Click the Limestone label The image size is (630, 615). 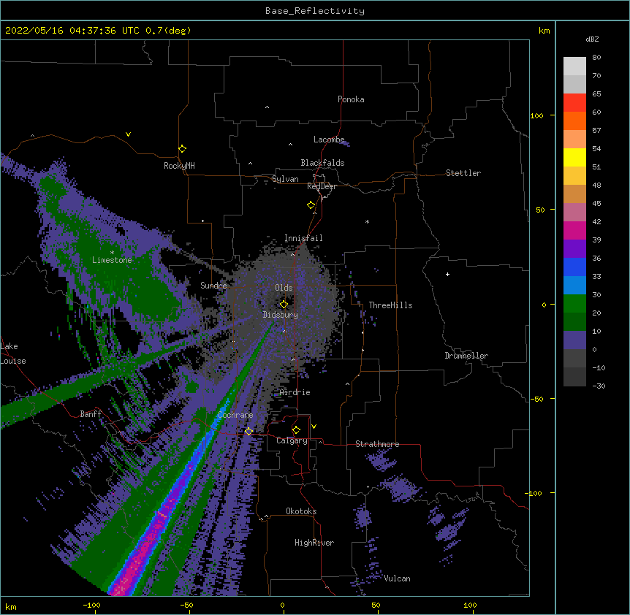point(112,260)
